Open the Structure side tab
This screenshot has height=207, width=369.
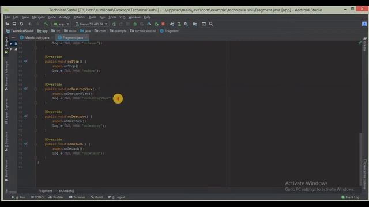click(6, 141)
